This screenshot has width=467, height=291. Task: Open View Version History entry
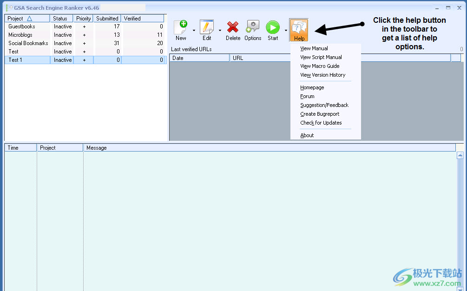pyautogui.click(x=322, y=75)
